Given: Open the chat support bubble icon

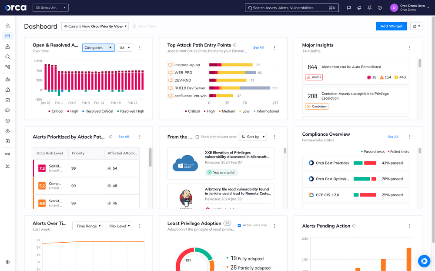Looking at the screenshot, I should point(424,261).
